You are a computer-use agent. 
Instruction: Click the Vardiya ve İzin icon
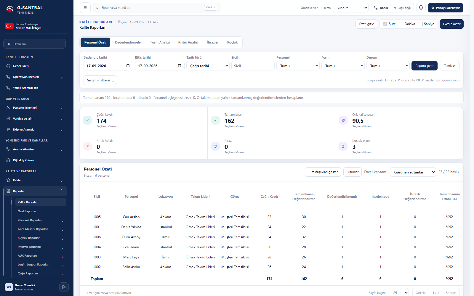[x=8, y=118]
